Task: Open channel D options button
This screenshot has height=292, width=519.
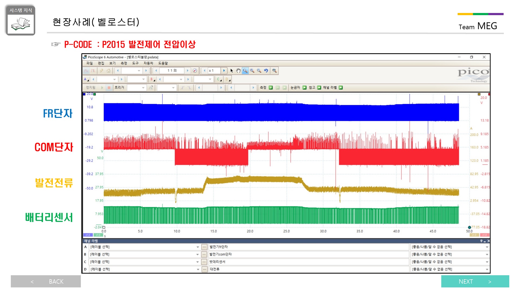Action: [228, 79]
